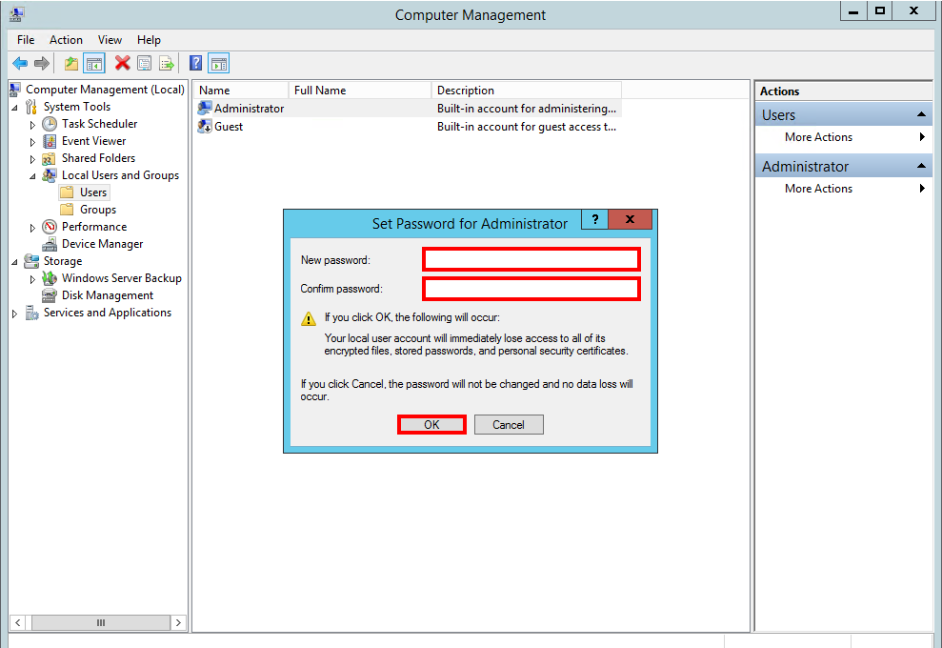Click the New password field

(531, 260)
